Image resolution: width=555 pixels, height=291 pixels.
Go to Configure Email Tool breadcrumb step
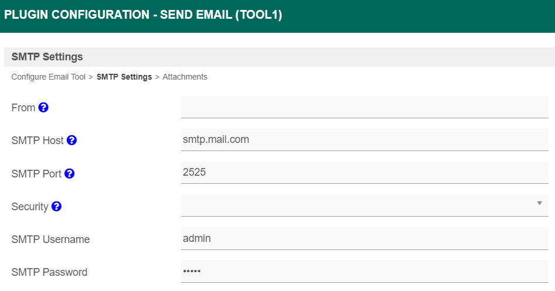49,77
